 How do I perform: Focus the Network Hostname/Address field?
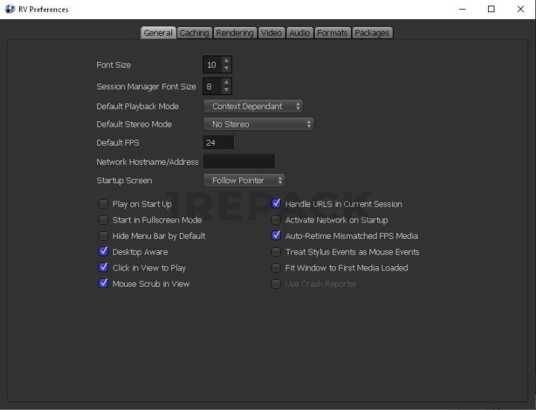point(238,161)
